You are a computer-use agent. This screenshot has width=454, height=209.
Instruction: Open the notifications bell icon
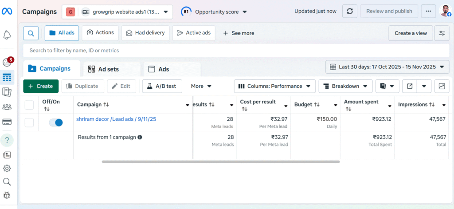pyautogui.click(x=7, y=35)
